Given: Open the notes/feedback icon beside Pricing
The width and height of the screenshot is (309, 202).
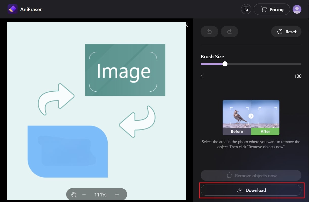Looking at the screenshot, I should (246, 9).
